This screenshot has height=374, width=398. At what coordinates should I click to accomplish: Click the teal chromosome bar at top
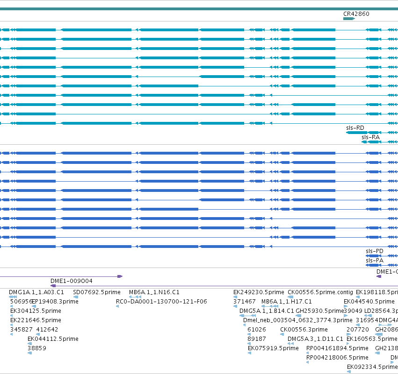click(x=199, y=9)
